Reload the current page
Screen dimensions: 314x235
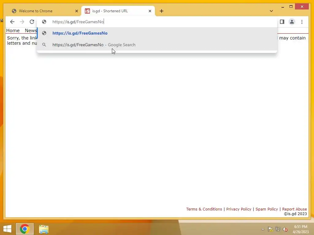[32, 22]
